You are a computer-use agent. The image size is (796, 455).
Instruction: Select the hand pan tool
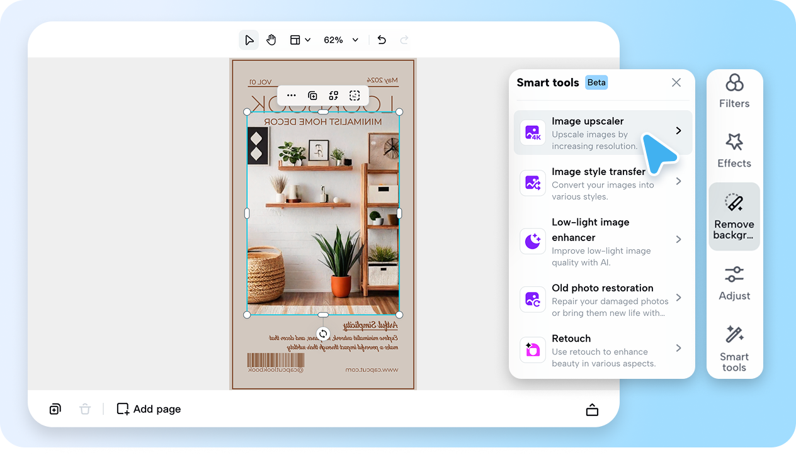271,39
